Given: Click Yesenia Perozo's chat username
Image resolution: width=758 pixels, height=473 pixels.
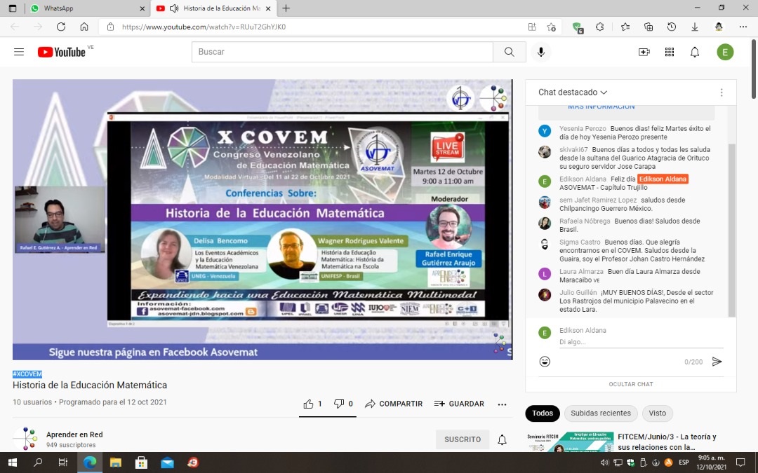Looking at the screenshot, I should click(583, 128).
